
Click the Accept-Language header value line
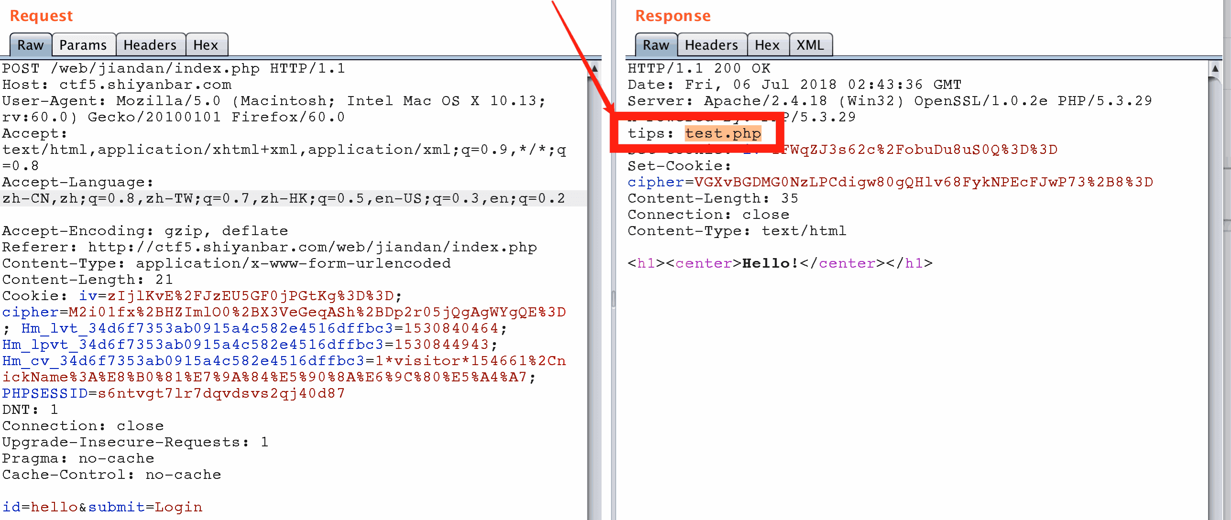[283, 198]
